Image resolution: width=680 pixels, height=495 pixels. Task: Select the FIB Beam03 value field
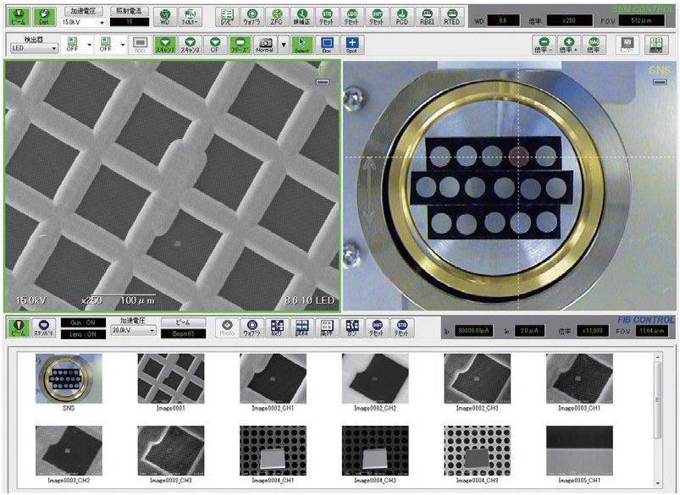[x=183, y=333]
